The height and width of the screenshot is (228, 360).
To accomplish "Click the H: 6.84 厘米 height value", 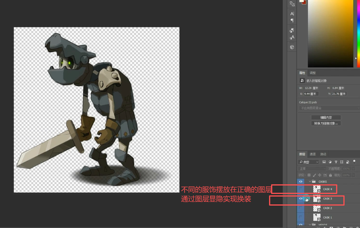I will [x=339, y=88].
